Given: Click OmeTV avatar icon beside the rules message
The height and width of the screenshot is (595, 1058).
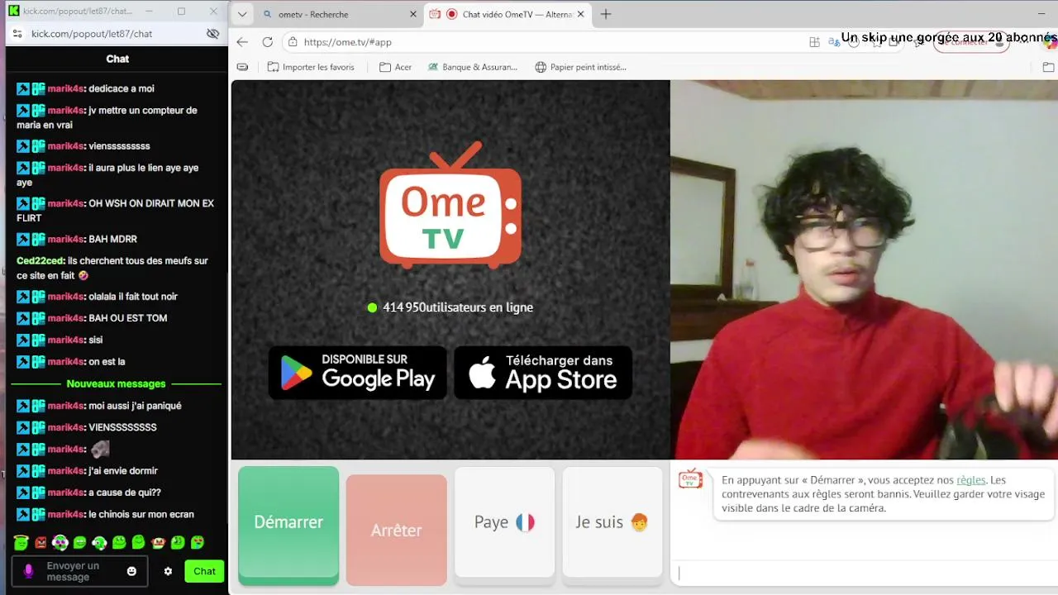Looking at the screenshot, I should tap(690, 479).
